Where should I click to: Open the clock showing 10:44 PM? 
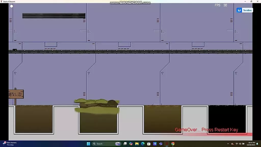251,144
